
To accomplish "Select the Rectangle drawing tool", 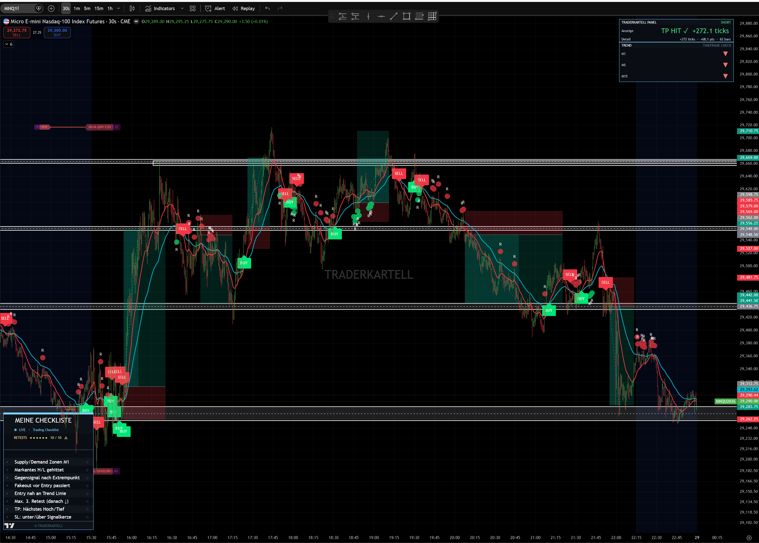I will coord(406,16).
